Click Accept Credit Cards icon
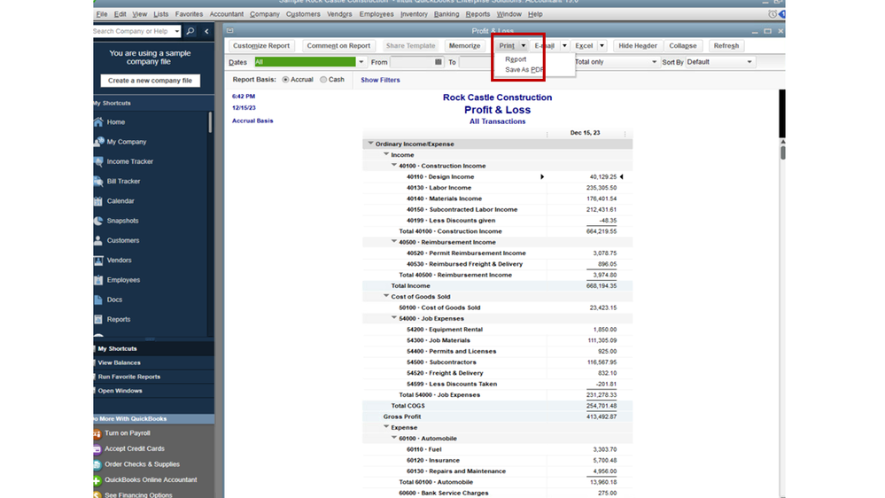 pos(97,449)
